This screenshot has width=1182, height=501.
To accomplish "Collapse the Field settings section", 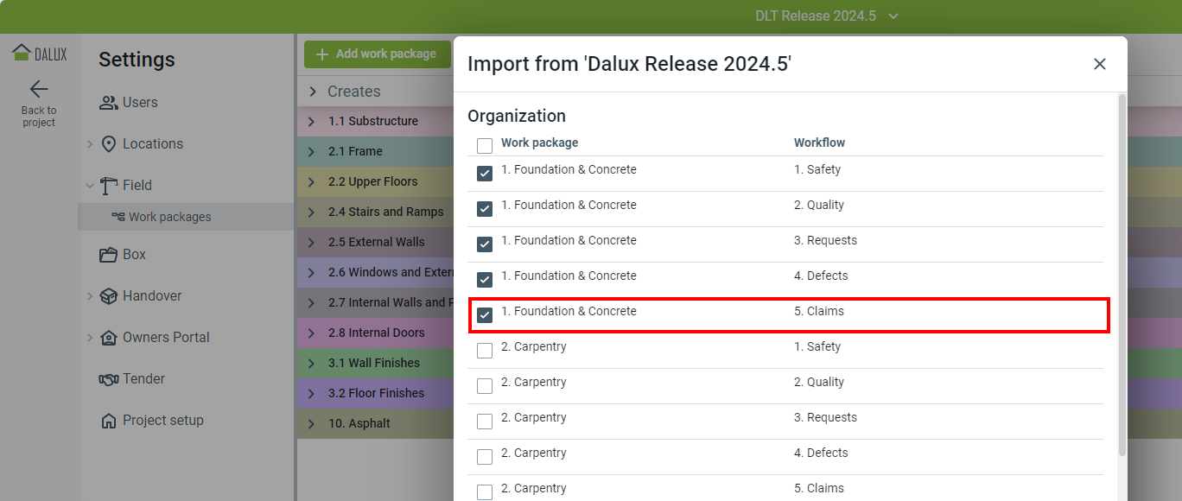I will 90,186.
